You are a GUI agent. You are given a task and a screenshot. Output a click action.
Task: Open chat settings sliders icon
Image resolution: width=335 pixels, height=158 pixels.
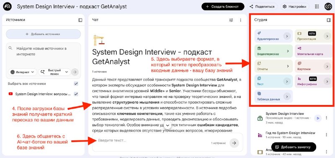[231, 20]
